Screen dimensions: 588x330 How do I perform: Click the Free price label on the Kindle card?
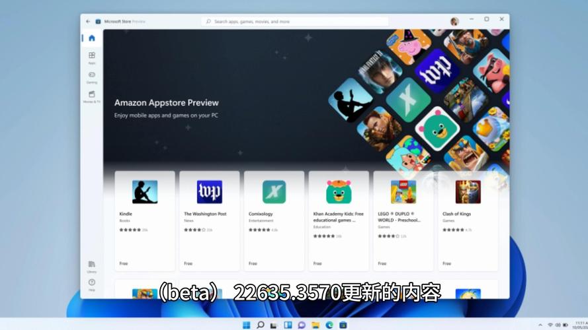[x=124, y=263]
